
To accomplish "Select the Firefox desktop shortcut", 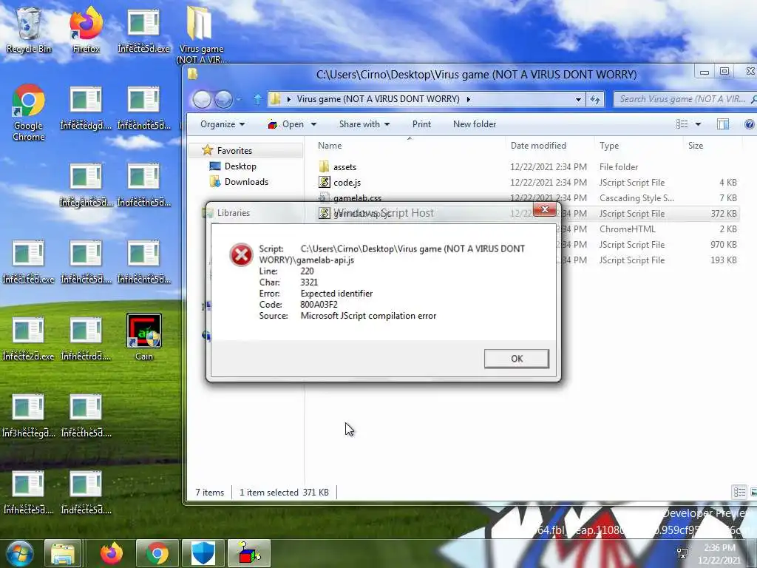I will point(86,30).
